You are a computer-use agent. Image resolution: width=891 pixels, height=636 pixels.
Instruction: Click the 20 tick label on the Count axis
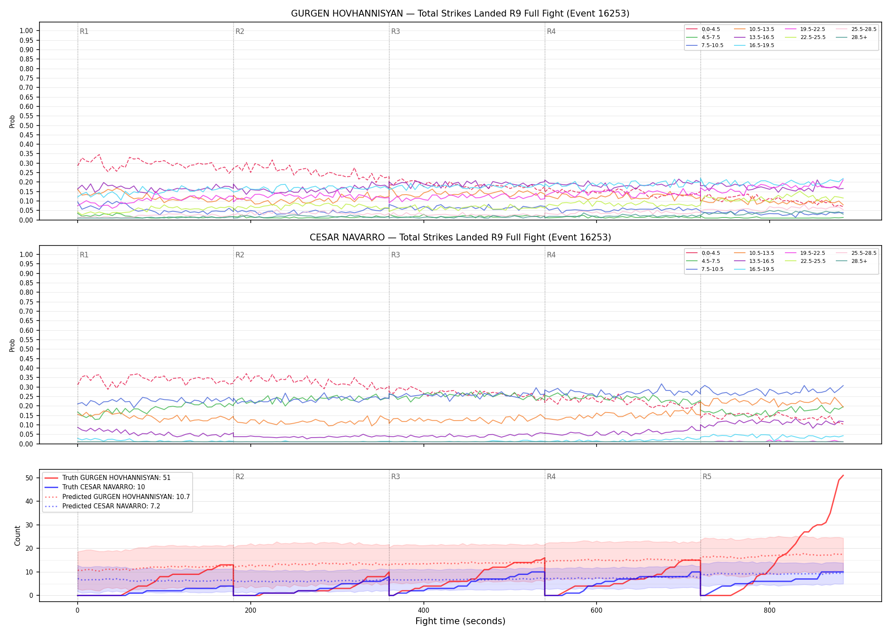(29, 549)
